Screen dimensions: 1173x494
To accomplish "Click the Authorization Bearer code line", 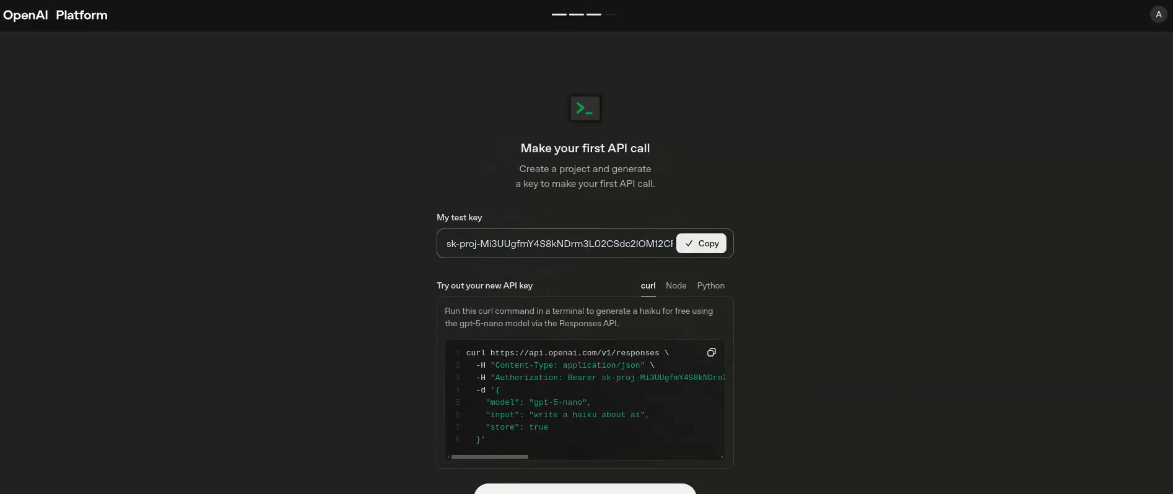I will point(601,378).
